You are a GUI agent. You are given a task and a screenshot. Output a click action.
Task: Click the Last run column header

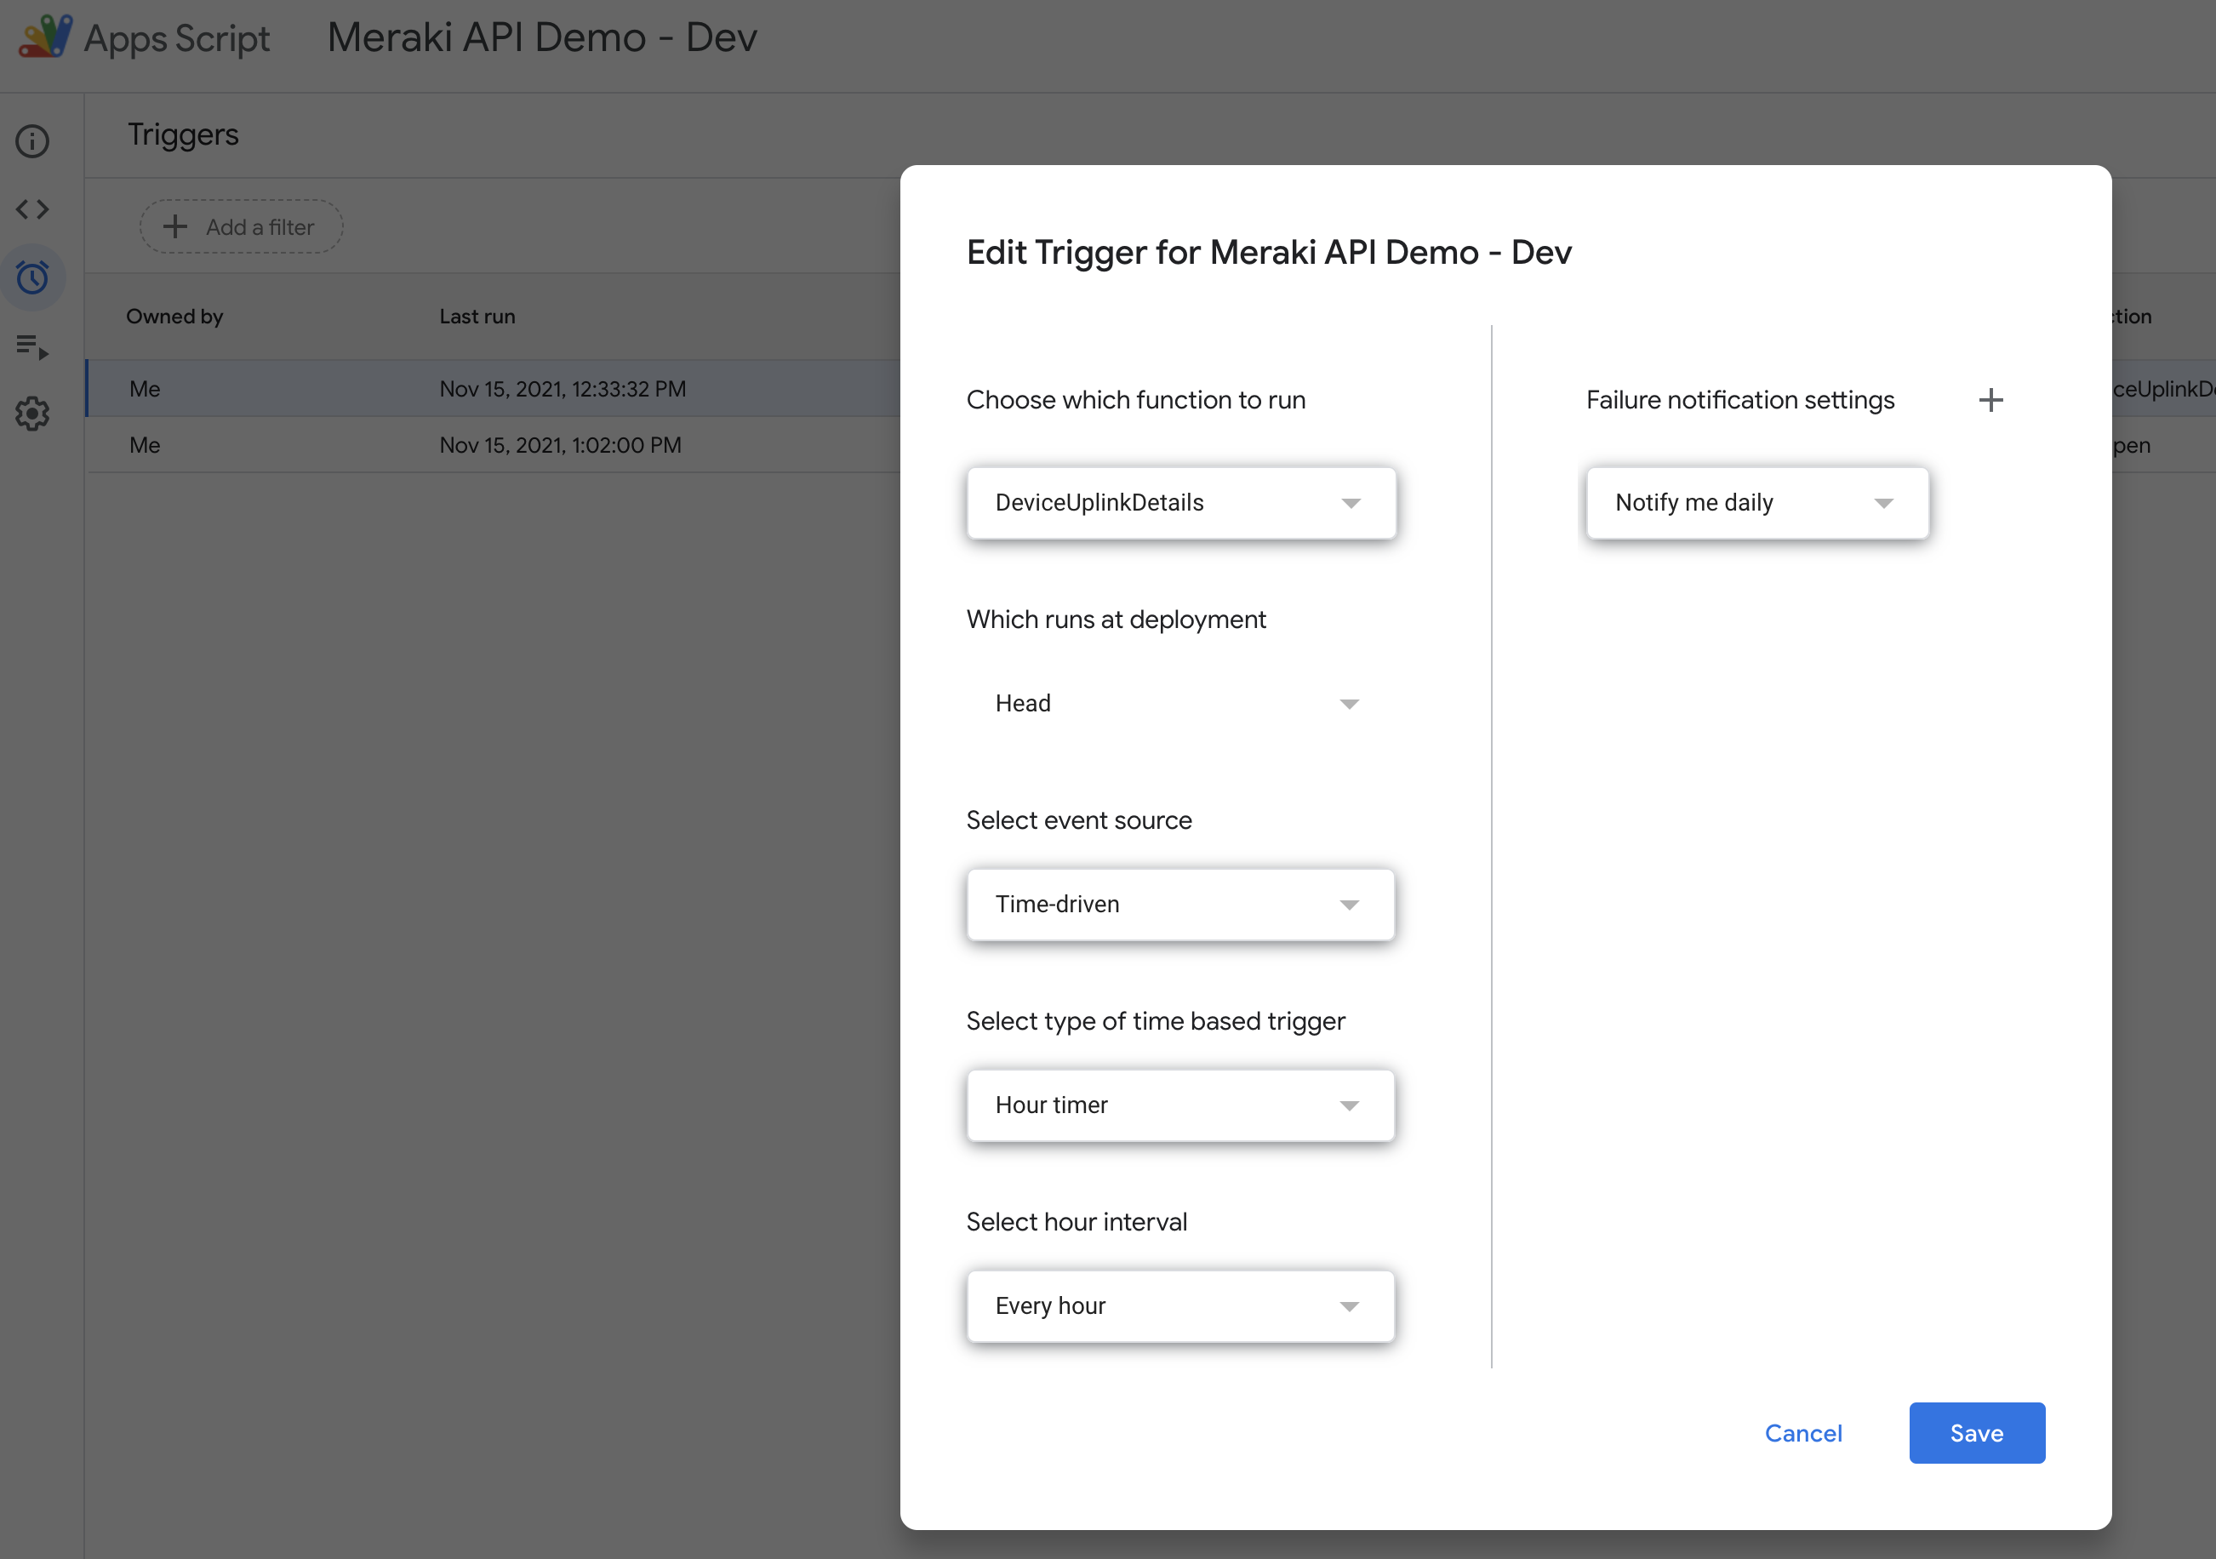477,316
